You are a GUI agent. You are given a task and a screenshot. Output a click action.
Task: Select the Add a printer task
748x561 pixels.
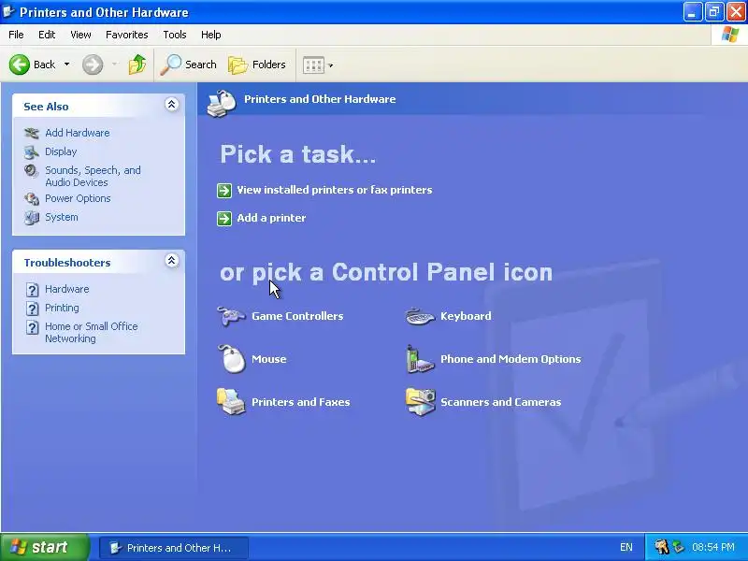coord(271,218)
